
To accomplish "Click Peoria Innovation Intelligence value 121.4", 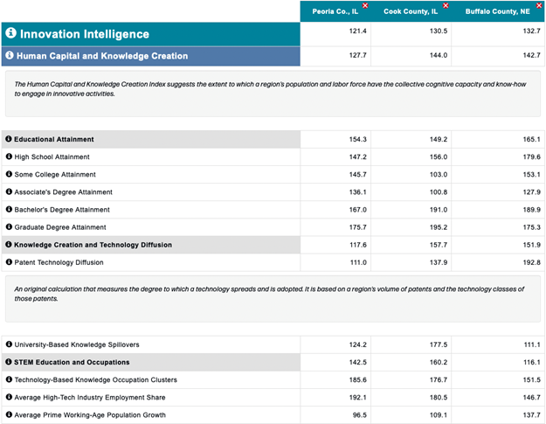I will tap(358, 31).
